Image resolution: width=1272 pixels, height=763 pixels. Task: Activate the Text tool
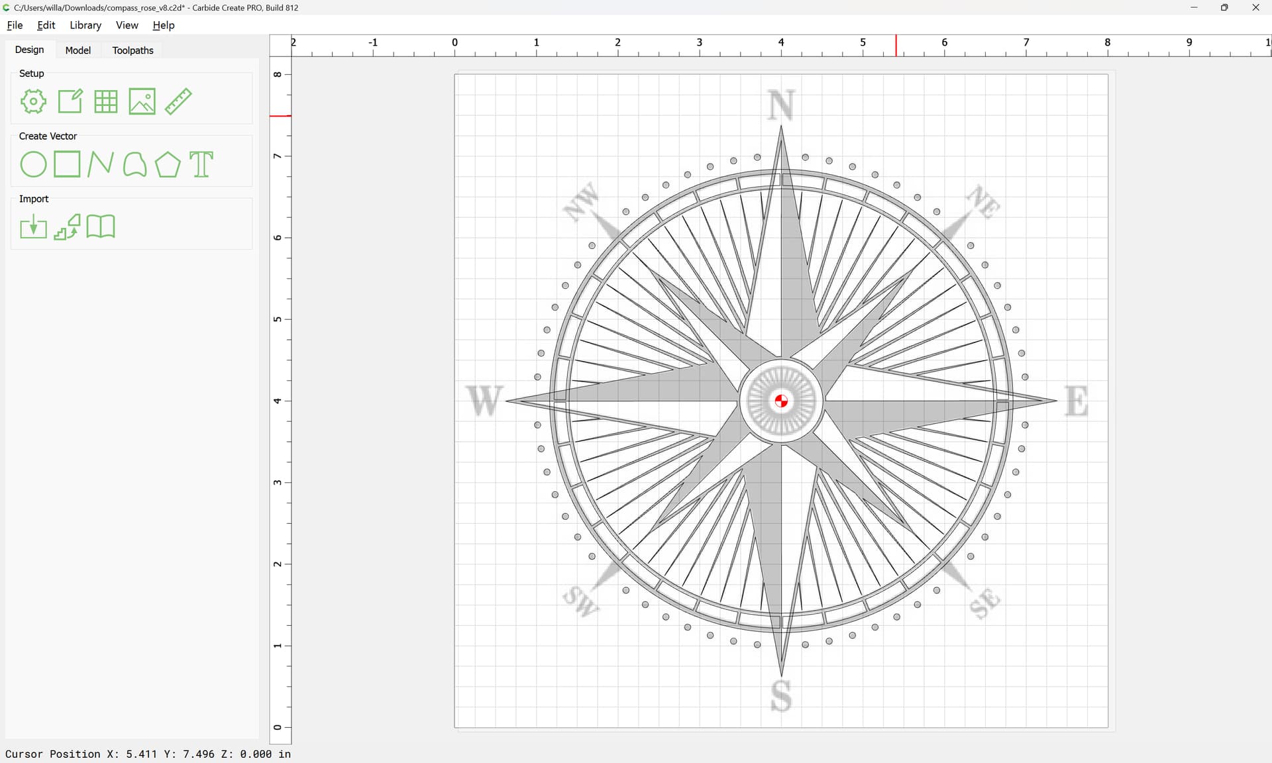[201, 164]
